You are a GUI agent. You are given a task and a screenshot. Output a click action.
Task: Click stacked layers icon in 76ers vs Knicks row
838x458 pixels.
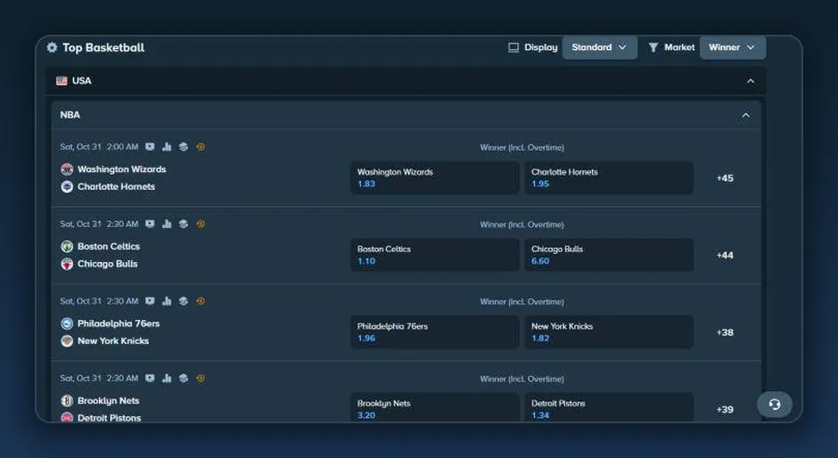pyautogui.click(x=184, y=301)
